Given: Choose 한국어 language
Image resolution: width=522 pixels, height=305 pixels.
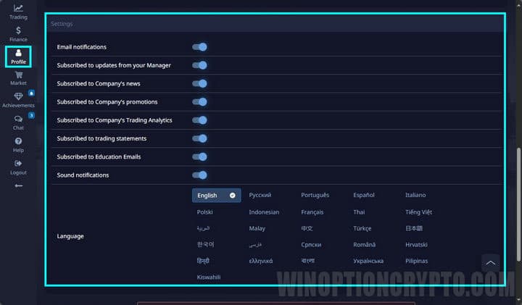Looking at the screenshot, I should coord(205,245).
